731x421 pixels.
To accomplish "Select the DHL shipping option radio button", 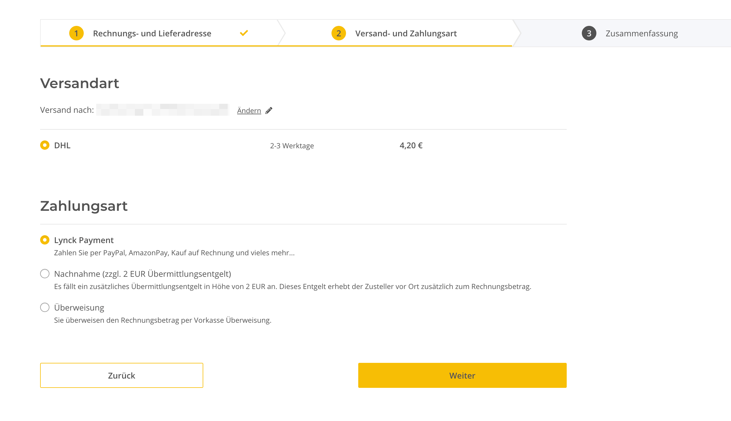I will [44, 145].
